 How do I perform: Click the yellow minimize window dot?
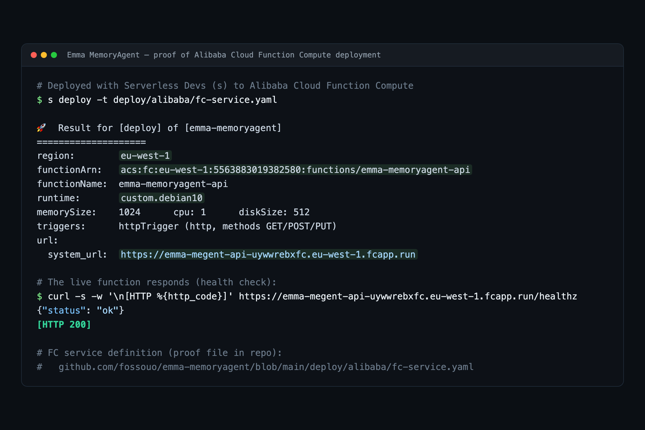click(x=44, y=55)
